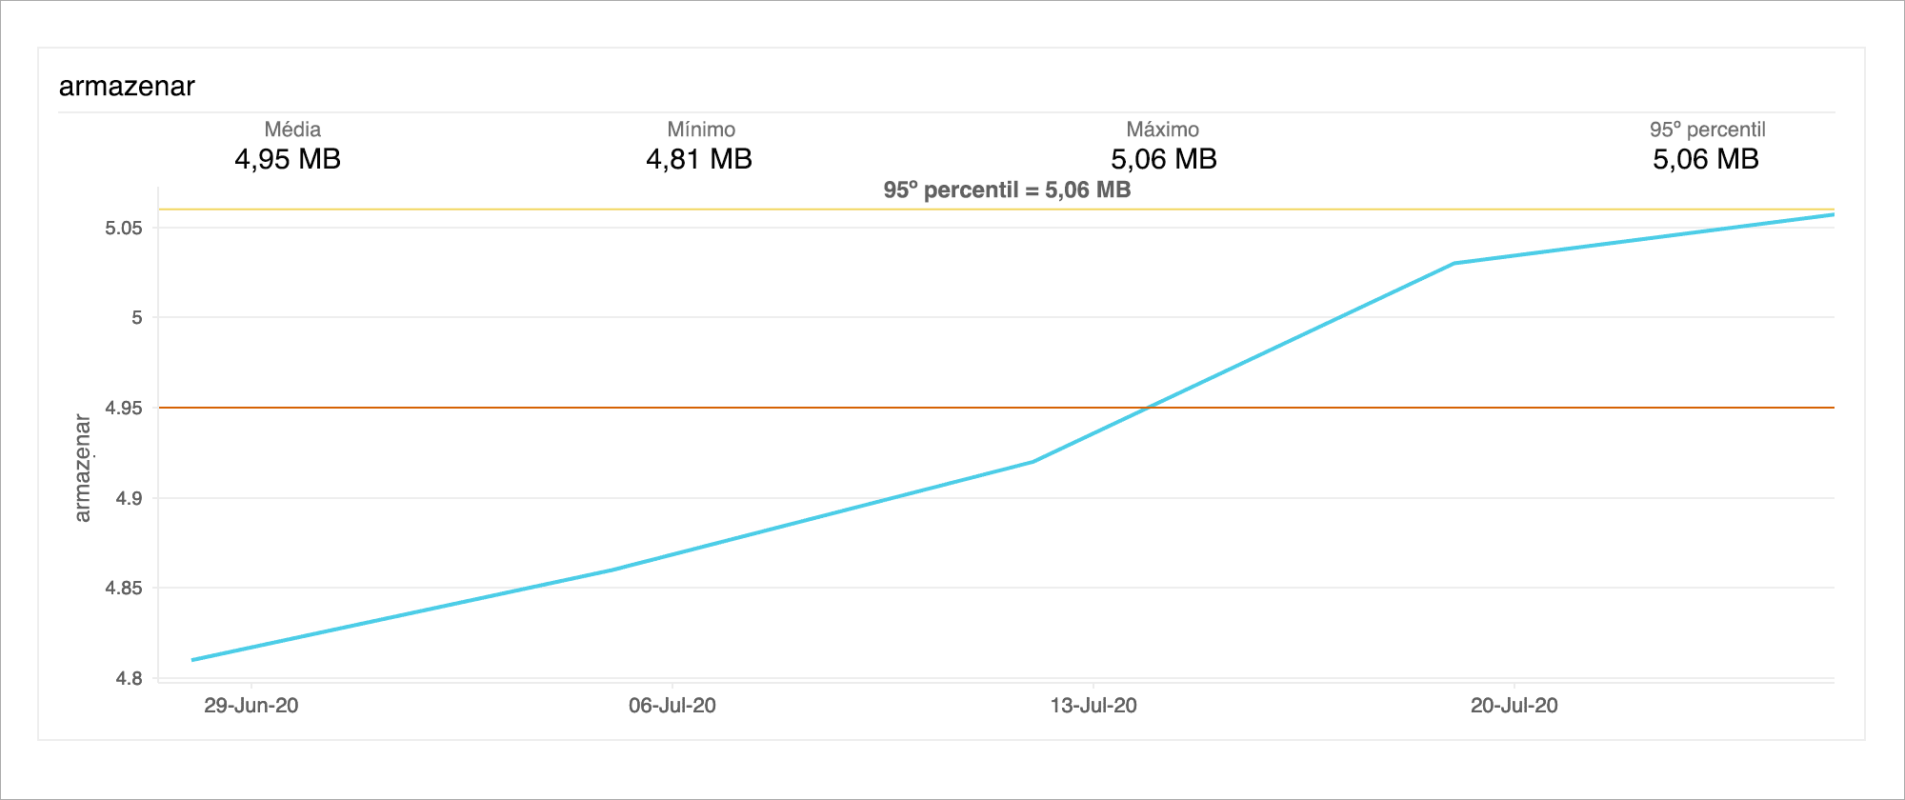1905x800 pixels.
Task: Click the "95º percentil = 5,06 MB" line annotation
Action: 1007,190
